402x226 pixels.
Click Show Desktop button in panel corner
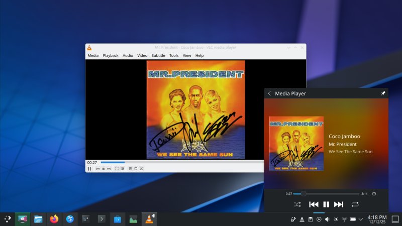[x=395, y=219]
